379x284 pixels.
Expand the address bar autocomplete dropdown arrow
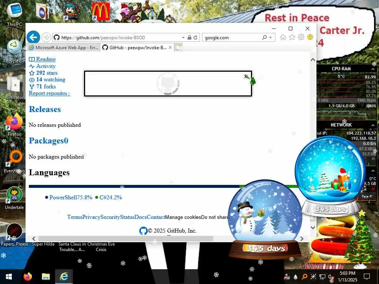click(183, 37)
